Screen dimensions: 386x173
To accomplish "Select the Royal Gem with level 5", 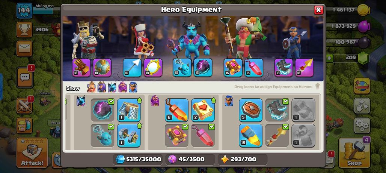I will point(250,110).
